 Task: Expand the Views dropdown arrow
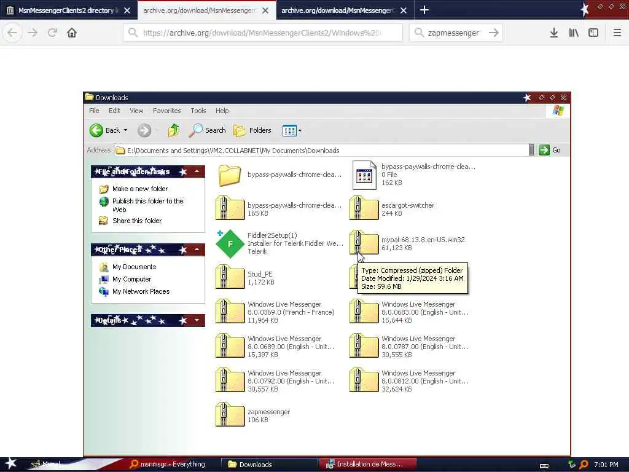pos(300,130)
